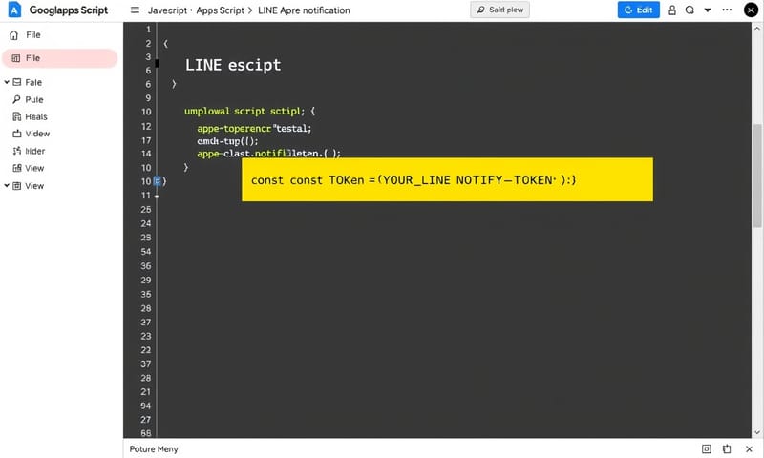Click line number 54 in gutter
This screenshot has width=764, height=458.
click(146, 252)
